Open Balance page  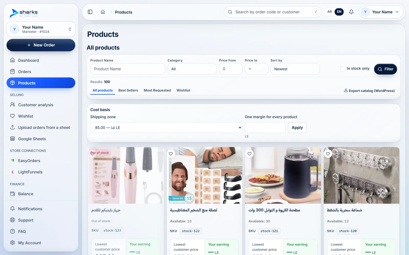coord(41,194)
